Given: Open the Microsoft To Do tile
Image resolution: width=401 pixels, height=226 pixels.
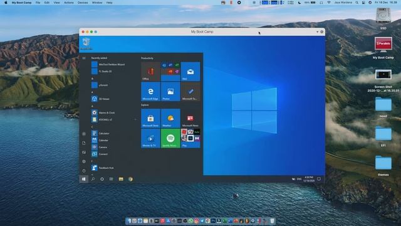Looking at the screenshot, I should [x=190, y=92].
